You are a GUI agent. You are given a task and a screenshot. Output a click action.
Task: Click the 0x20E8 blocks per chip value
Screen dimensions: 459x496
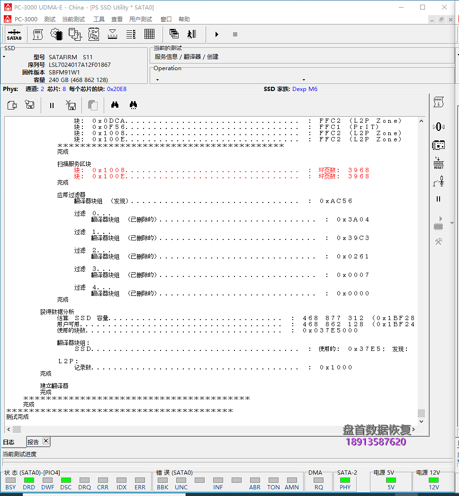pos(117,89)
